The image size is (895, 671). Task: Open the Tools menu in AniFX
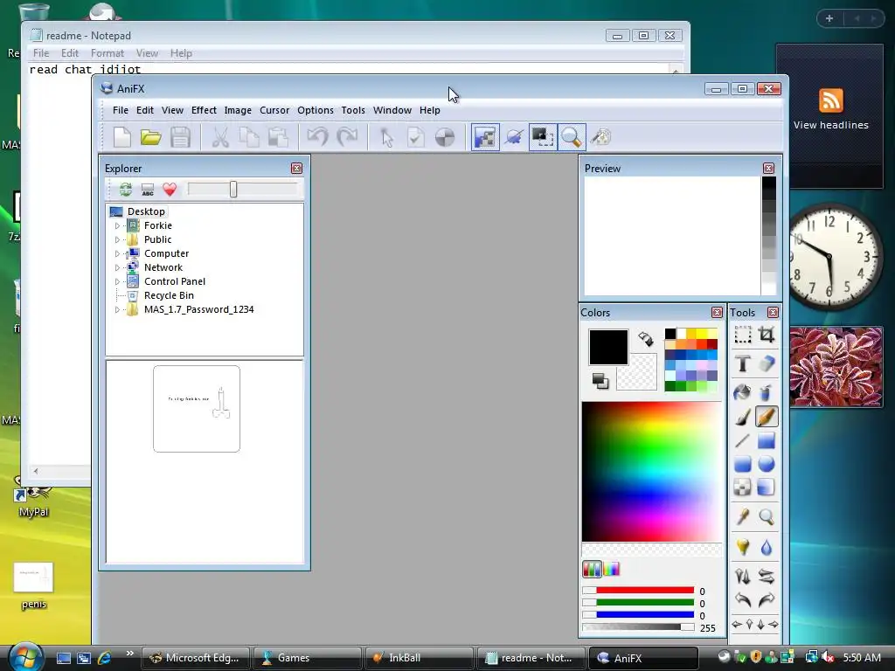coord(353,110)
